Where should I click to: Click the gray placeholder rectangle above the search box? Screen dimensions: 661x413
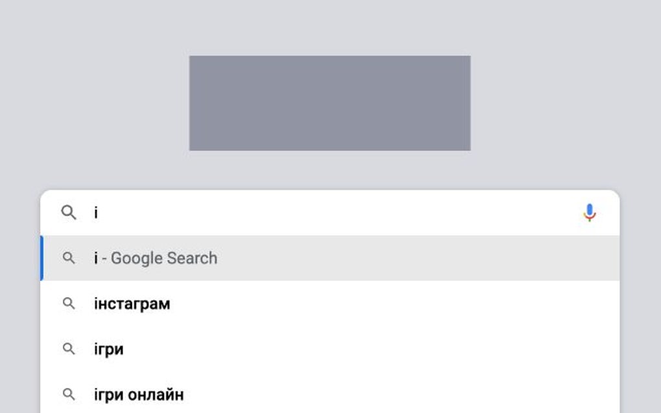tap(330, 102)
